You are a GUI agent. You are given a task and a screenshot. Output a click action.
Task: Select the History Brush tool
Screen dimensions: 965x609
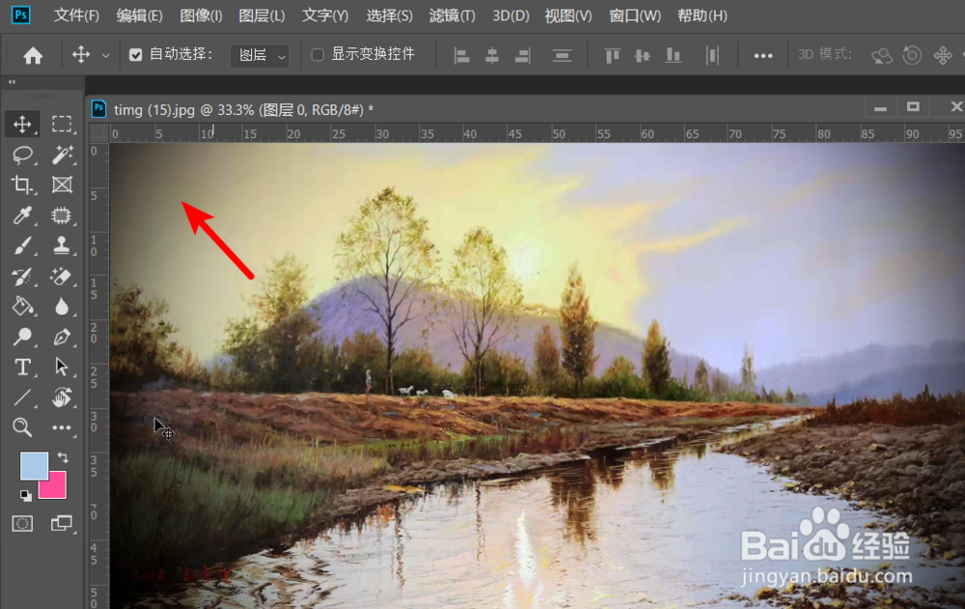[x=23, y=276]
